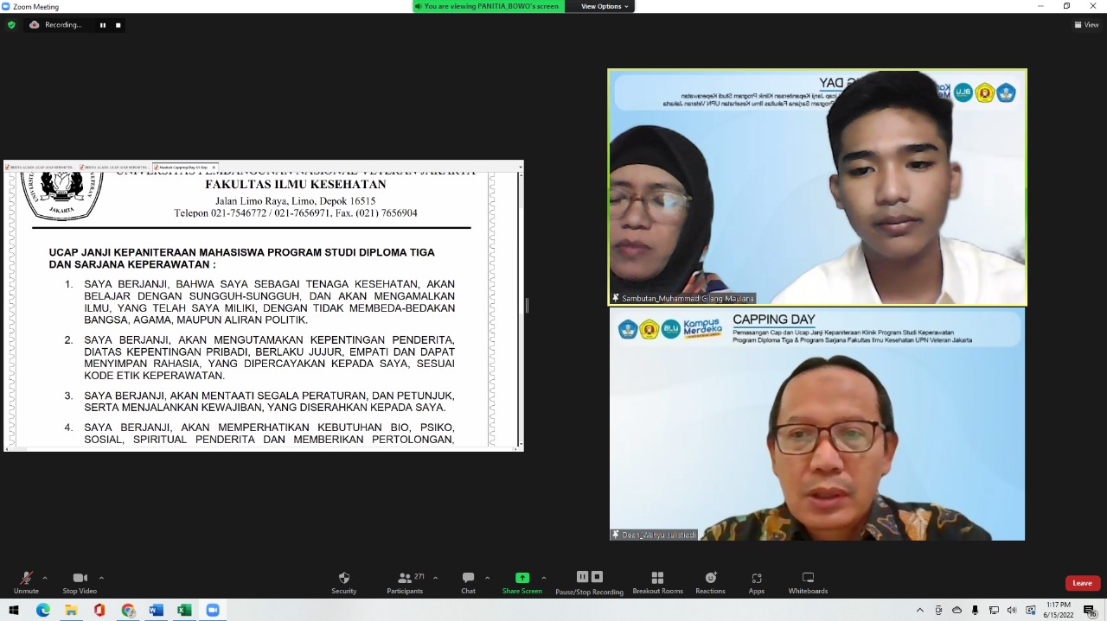This screenshot has height=621, width=1107.
Task: Stop Video camera
Action: [x=80, y=583]
